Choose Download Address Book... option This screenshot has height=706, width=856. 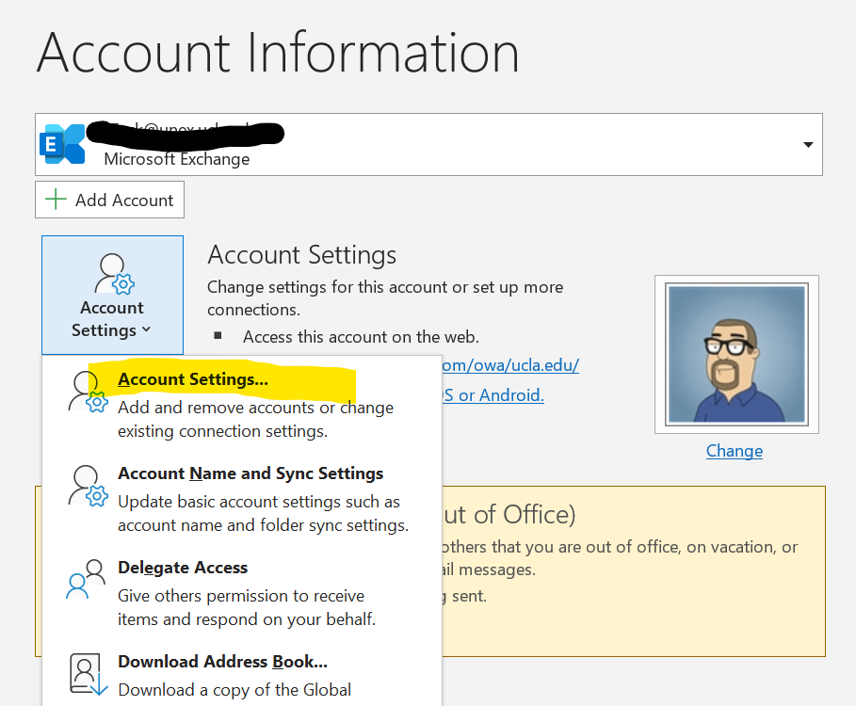[222, 662]
